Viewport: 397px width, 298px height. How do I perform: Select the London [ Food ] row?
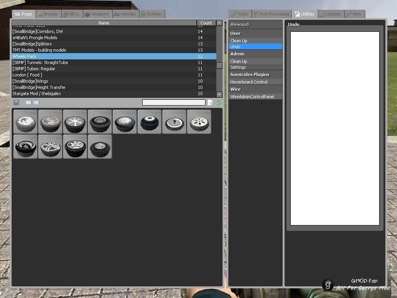(114, 75)
